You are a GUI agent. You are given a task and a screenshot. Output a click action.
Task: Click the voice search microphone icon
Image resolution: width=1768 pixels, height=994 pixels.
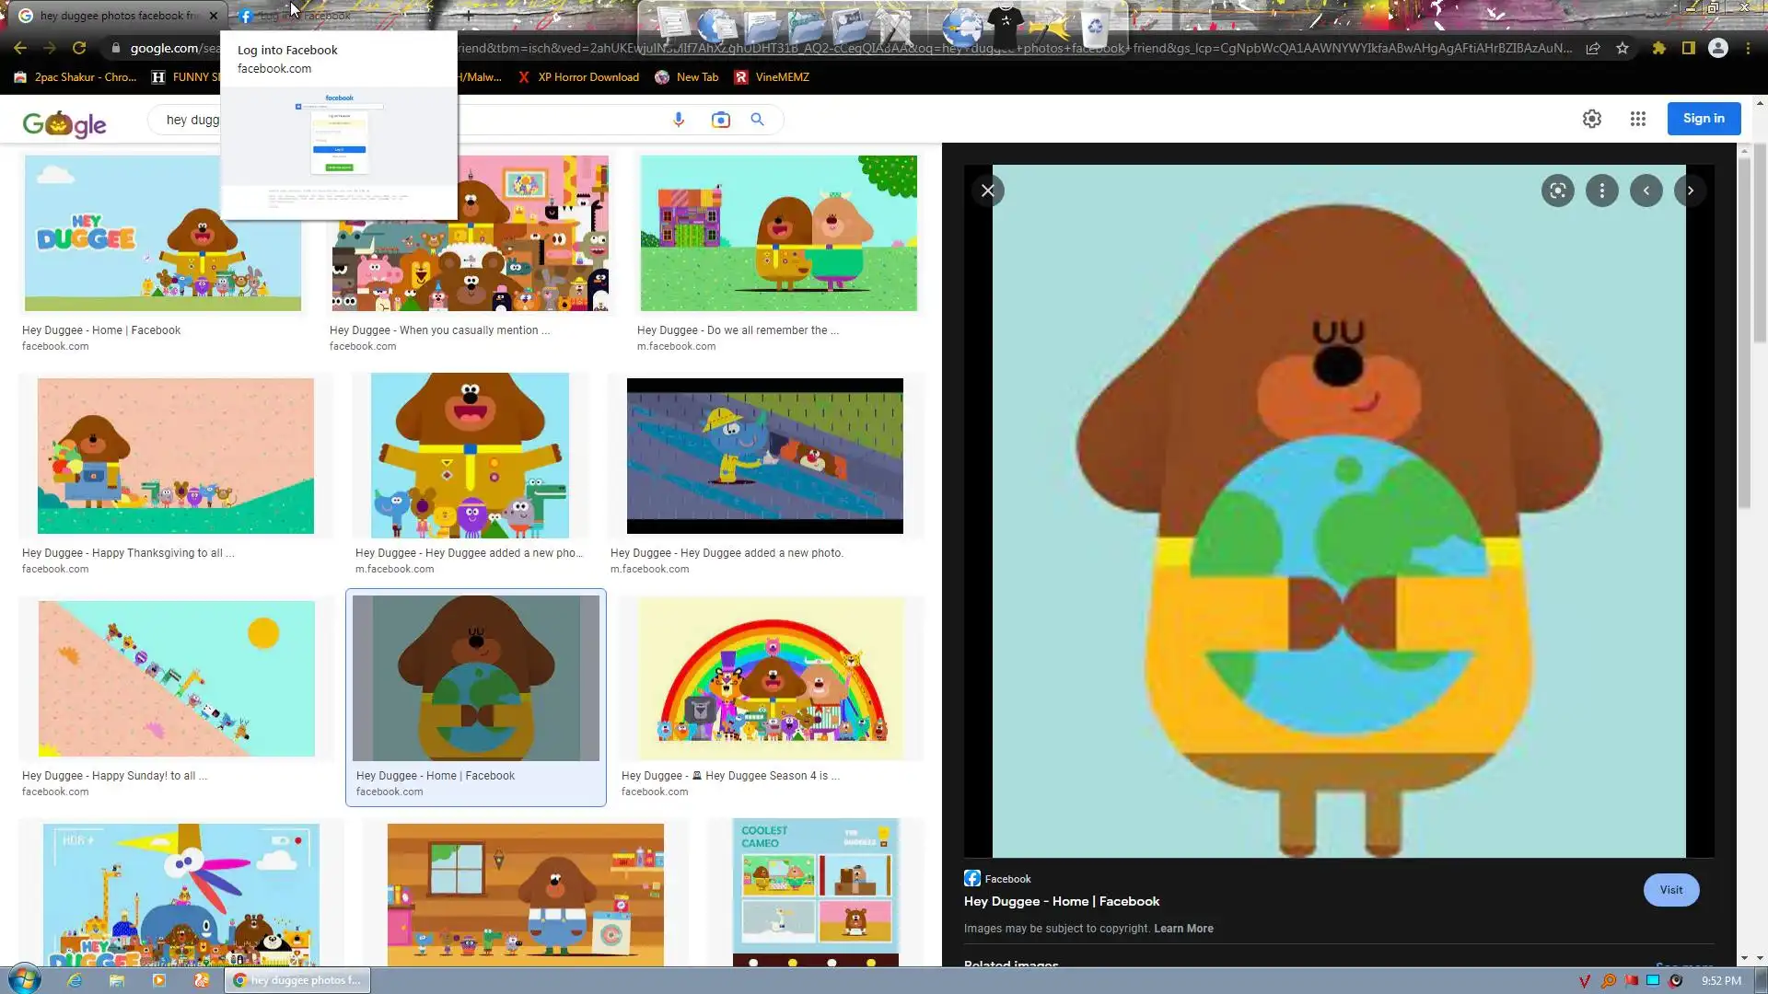coord(679,120)
